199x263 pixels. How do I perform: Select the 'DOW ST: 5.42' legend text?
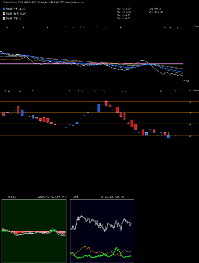(x=16, y=9)
